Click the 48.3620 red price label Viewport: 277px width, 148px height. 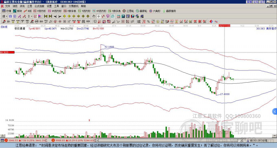[x=7, y=52]
